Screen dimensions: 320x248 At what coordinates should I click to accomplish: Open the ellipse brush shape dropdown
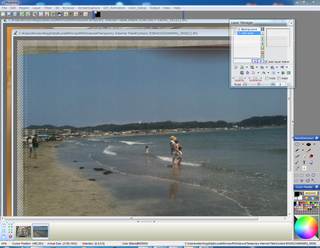[x=303, y=144]
